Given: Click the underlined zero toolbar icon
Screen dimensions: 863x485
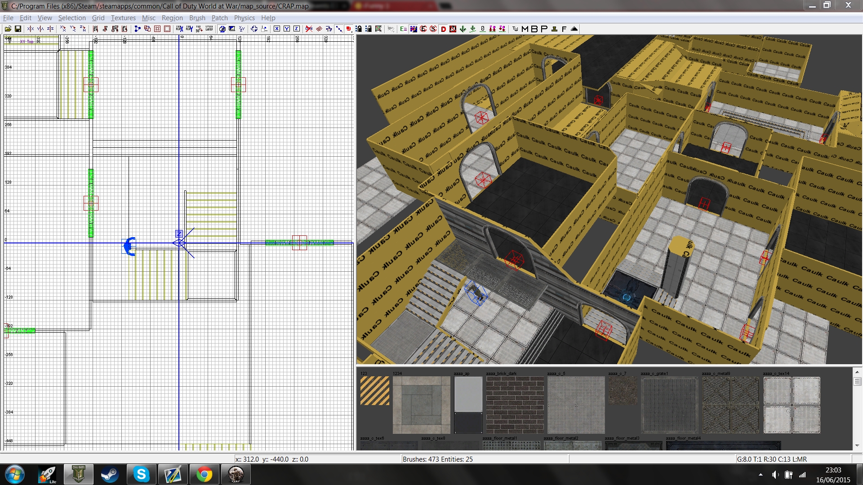Looking at the screenshot, I should [x=482, y=29].
